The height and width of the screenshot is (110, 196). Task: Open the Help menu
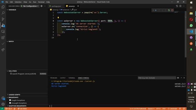(x=48, y=2)
